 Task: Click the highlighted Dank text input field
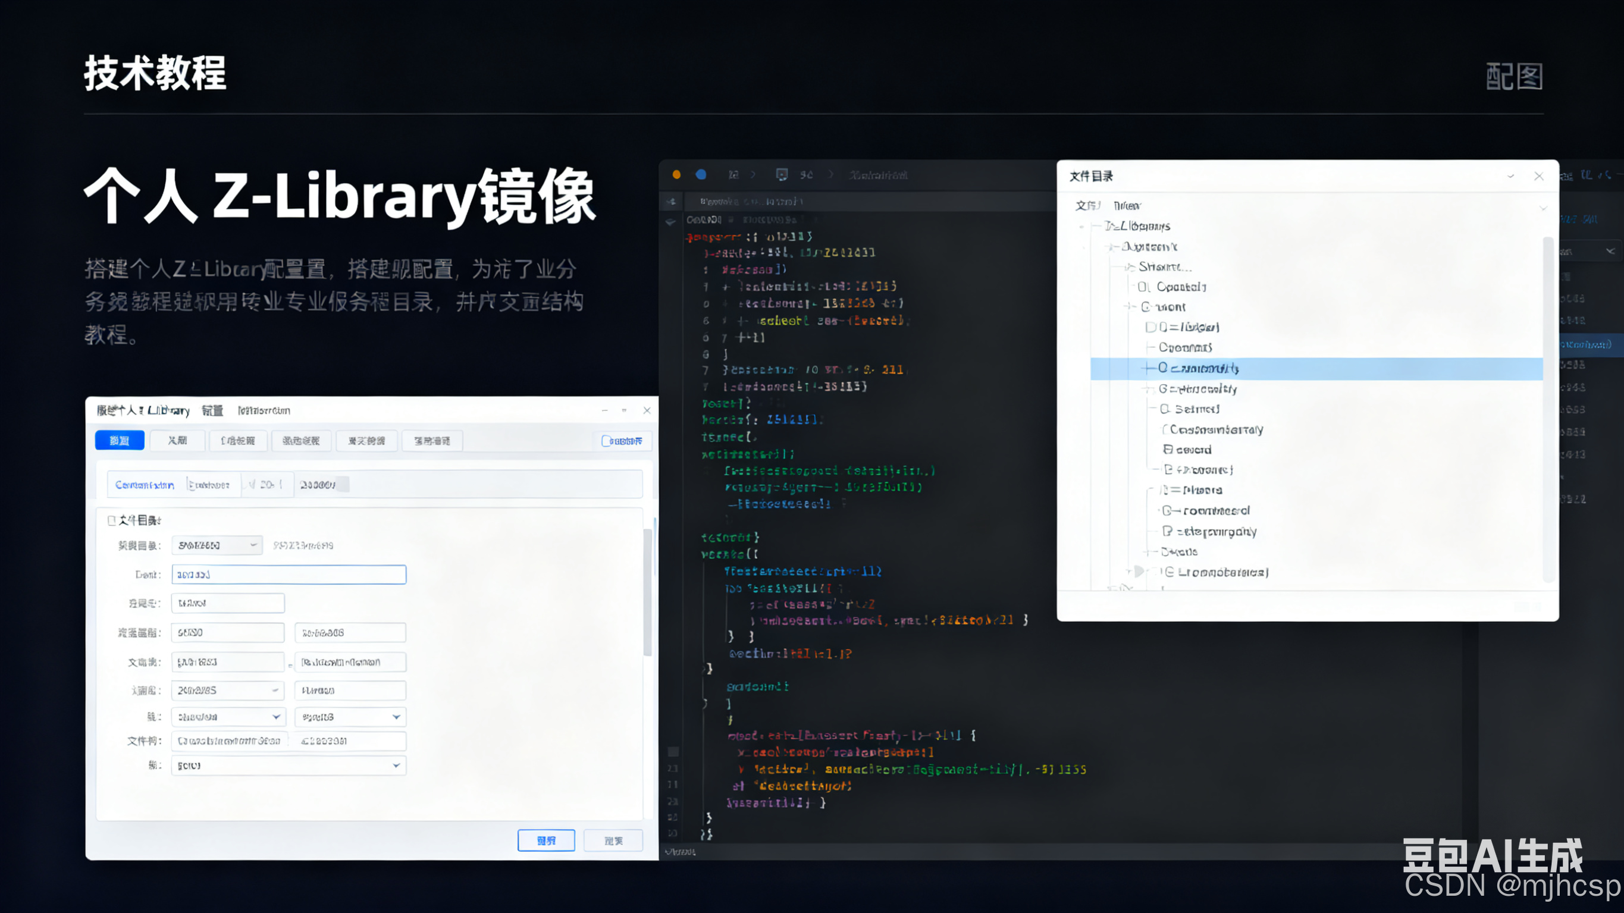[x=289, y=575]
